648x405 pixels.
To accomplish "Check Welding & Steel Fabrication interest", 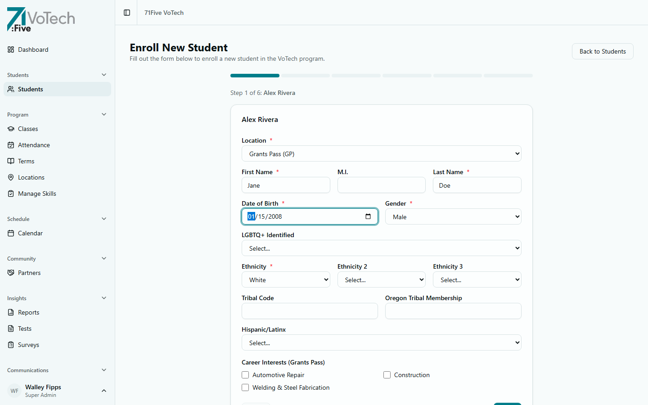I will click(245, 387).
